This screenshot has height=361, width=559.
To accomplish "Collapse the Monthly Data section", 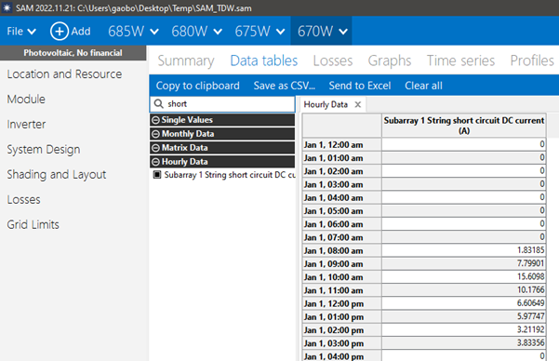I will 155,134.
